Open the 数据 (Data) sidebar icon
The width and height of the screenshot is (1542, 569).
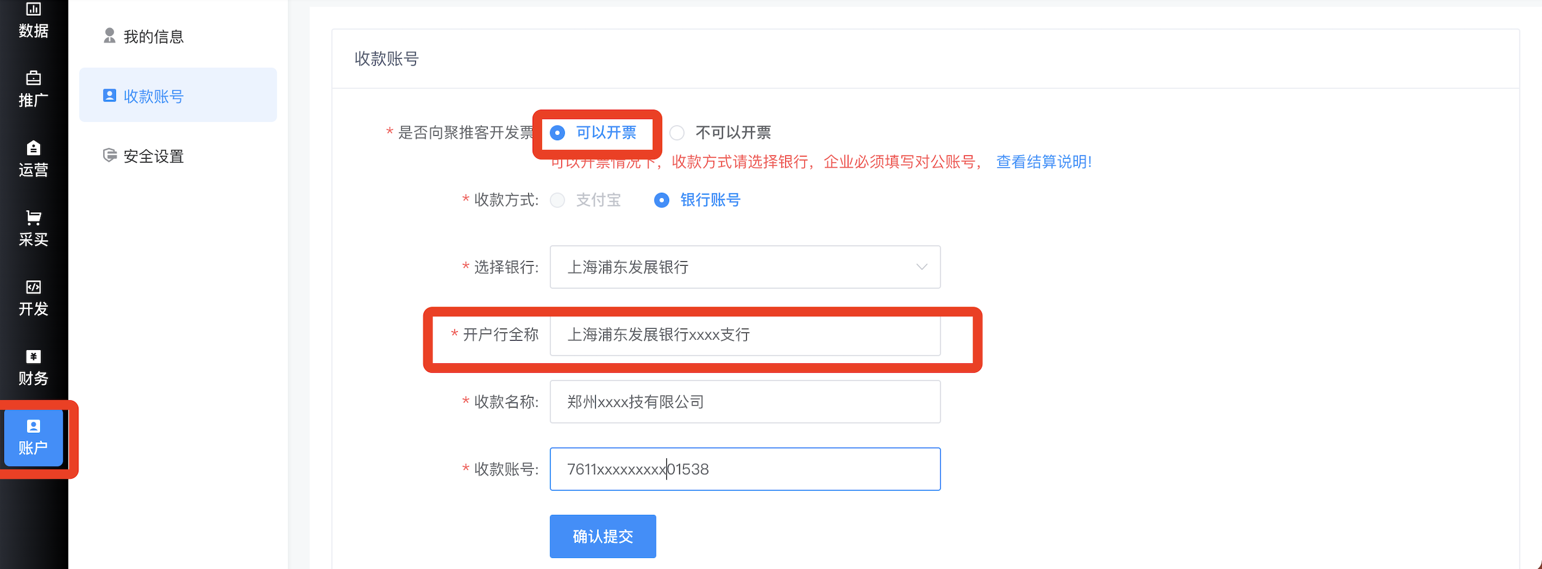click(x=34, y=9)
